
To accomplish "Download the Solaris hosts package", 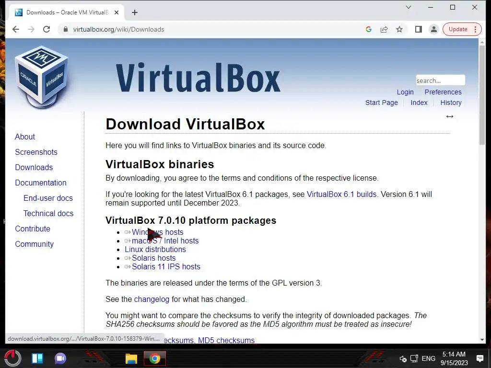I will [x=153, y=258].
